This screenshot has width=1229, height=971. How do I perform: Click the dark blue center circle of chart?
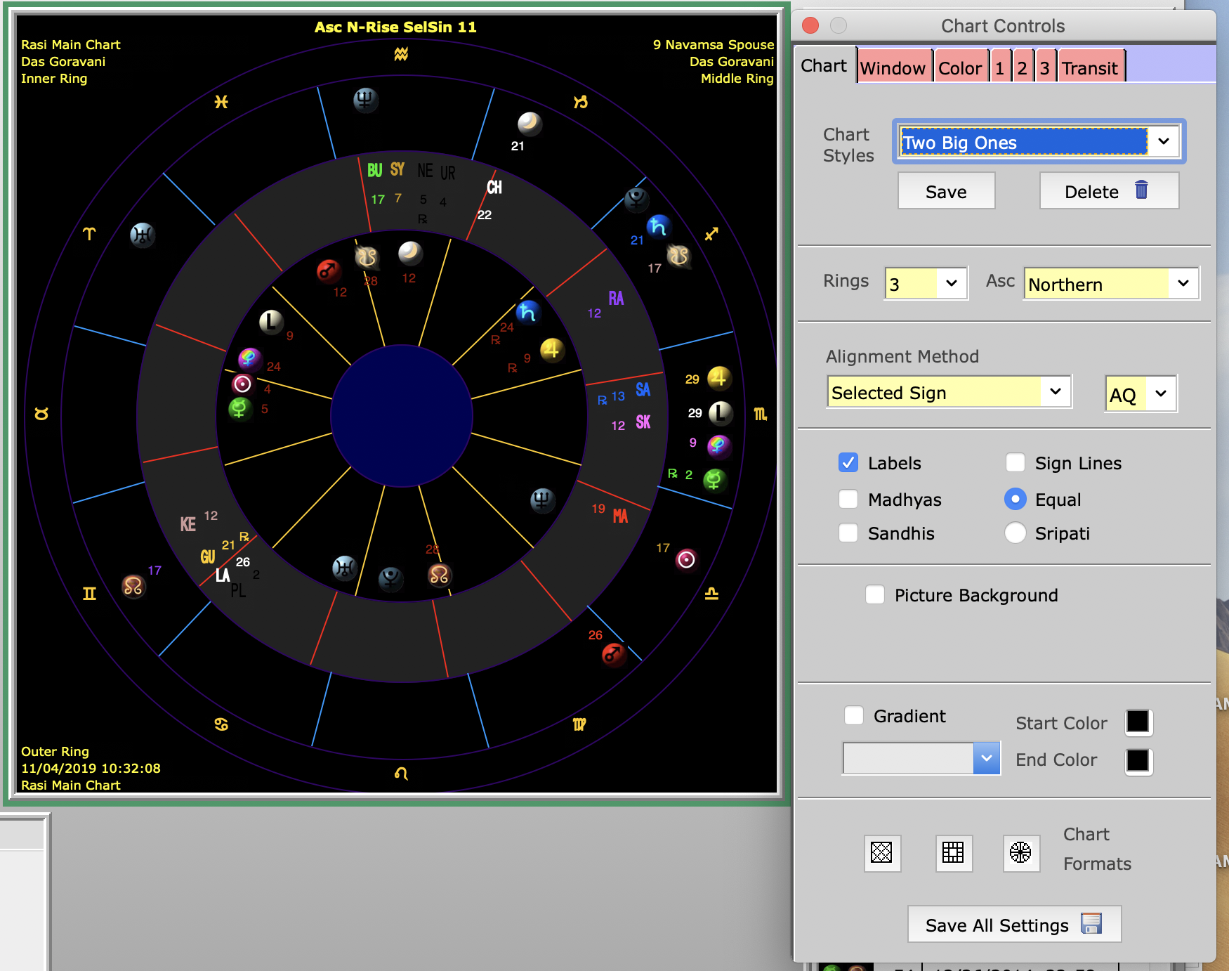click(x=401, y=415)
